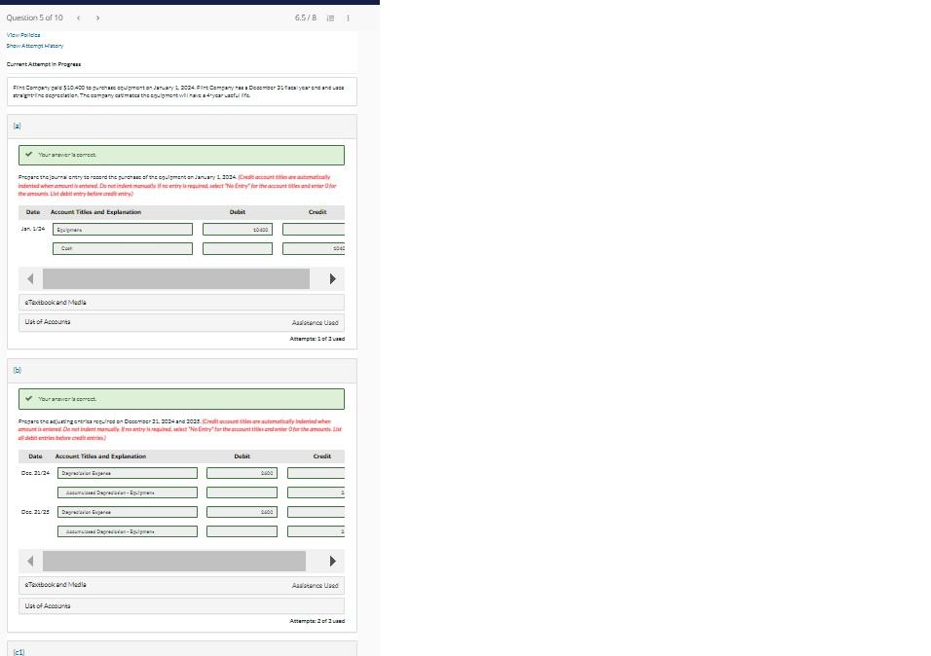The image size is (931, 656).
Task: Expand eTextbook and Media in part (a)
Action: pyautogui.click(x=56, y=302)
